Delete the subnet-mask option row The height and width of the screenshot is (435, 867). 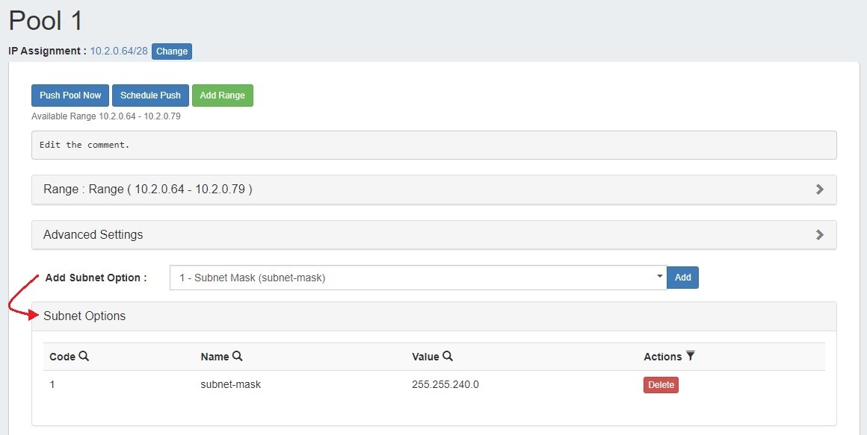click(661, 385)
